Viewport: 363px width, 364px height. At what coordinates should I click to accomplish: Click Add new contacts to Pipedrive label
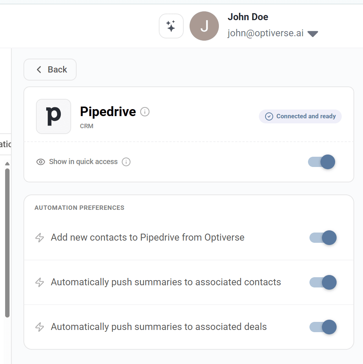tap(147, 238)
